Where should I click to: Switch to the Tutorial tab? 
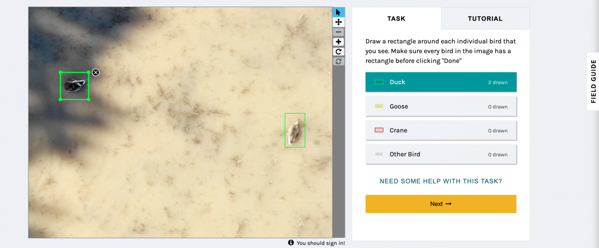pos(485,19)
